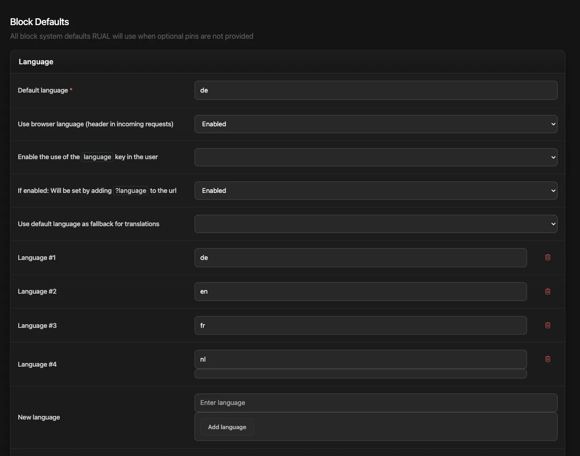This screenshot has width=580, height=456.
Task: Click the Default language label
Action: click(x=43, y=90)
